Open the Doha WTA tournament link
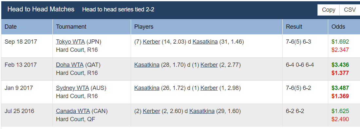 pos(70,65)
